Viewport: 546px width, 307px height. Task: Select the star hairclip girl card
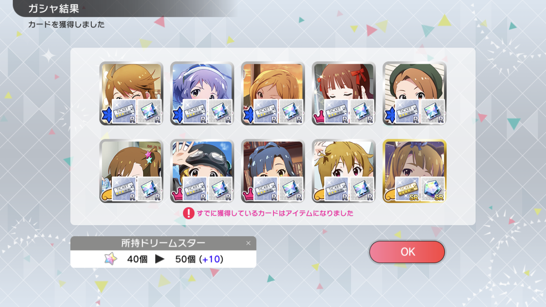click(131, 171)
